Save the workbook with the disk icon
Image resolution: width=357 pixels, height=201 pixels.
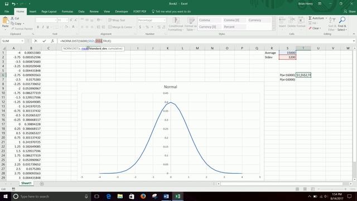(x=7, y=4)
